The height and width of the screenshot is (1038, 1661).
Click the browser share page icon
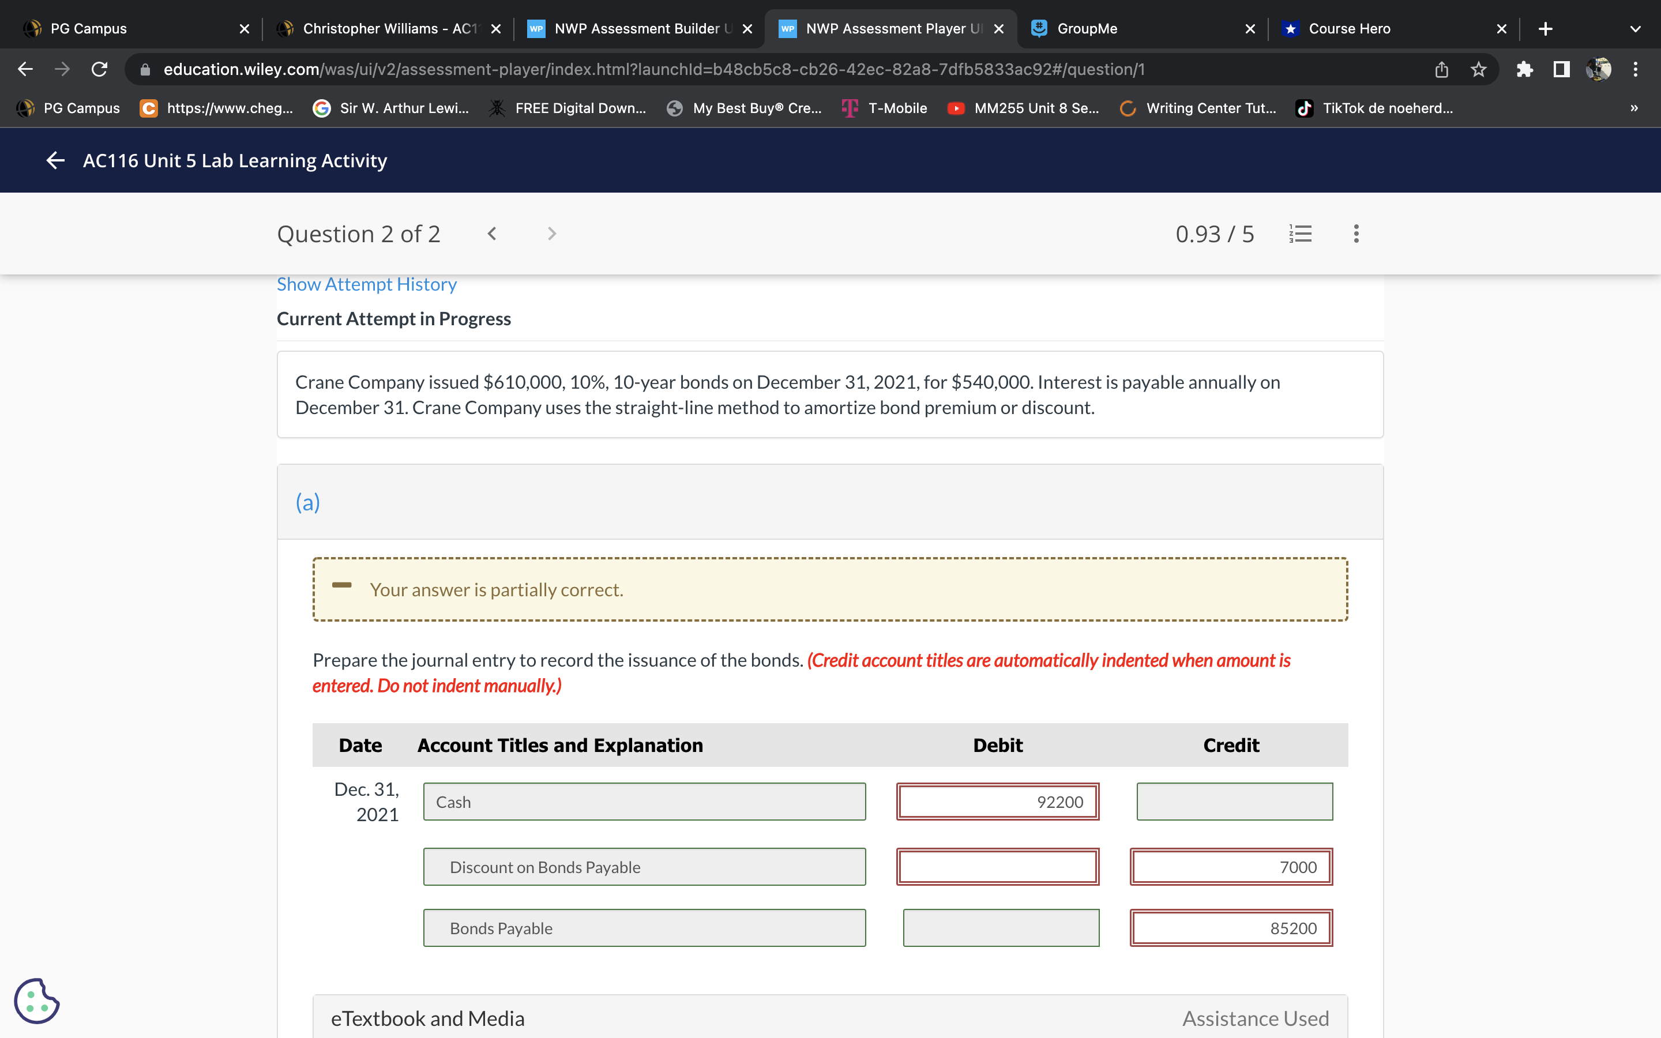point(1441,69)
